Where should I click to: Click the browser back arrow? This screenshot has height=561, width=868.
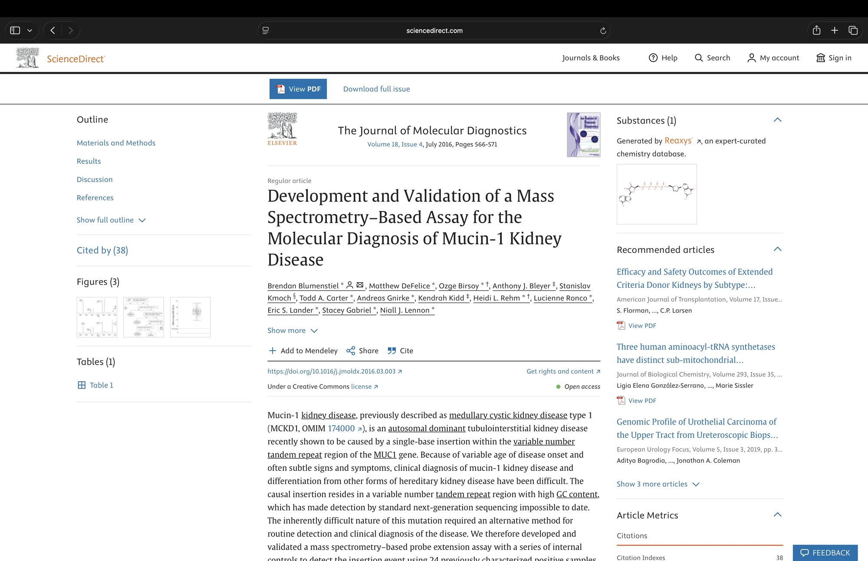pyautogui.click(x=53, y=30)
